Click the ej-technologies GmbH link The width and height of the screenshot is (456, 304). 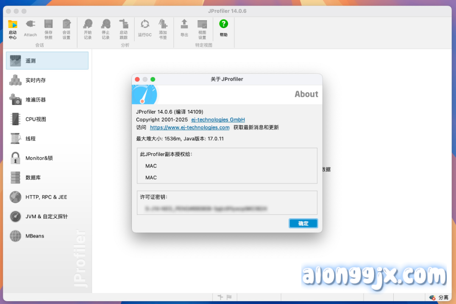(x=218, y=119)
